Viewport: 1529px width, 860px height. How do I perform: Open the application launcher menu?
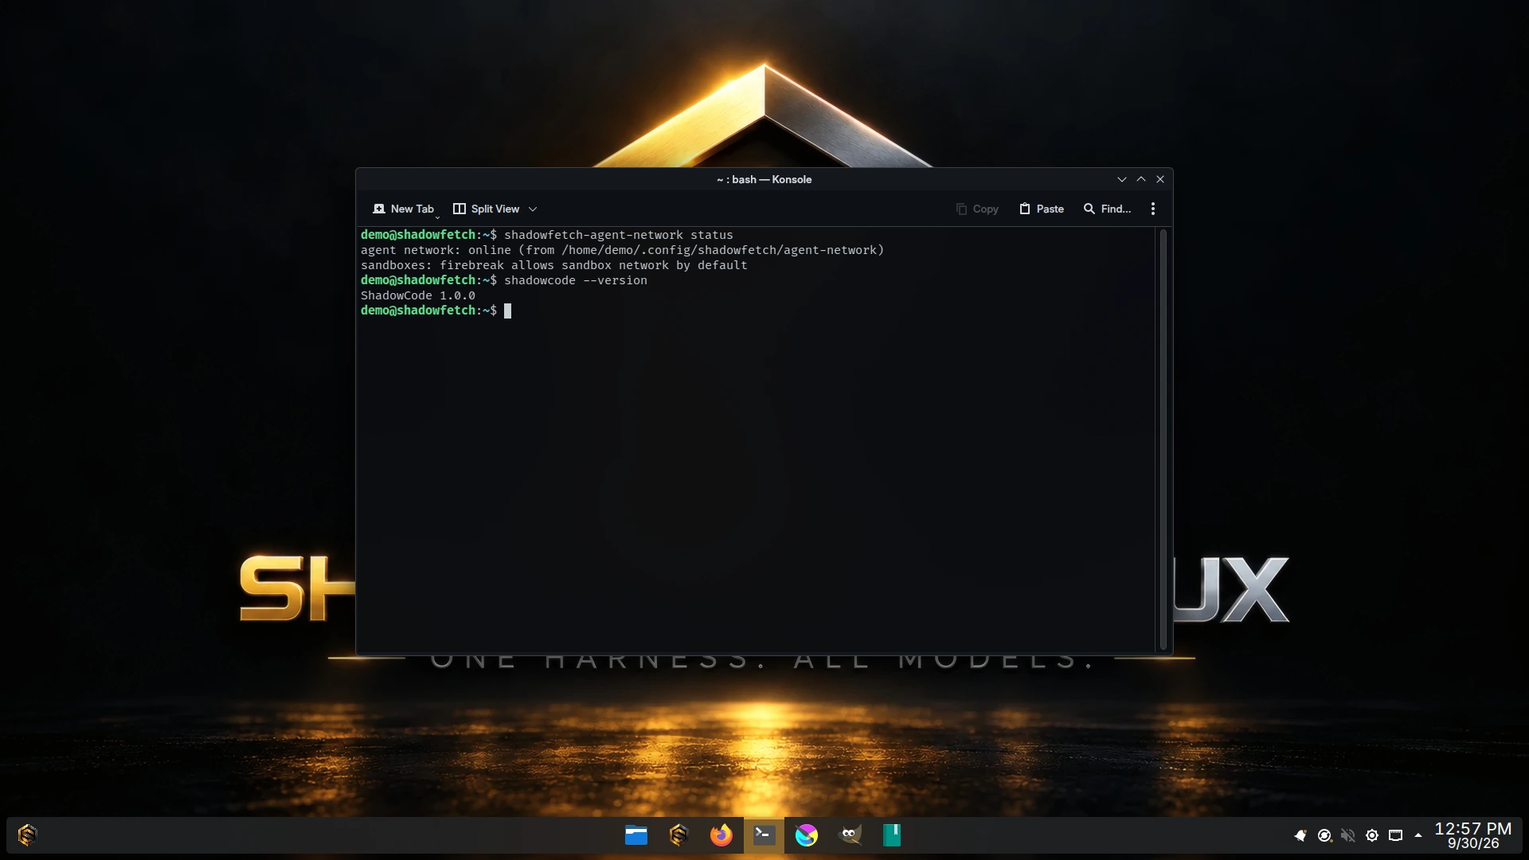point(27,835)
